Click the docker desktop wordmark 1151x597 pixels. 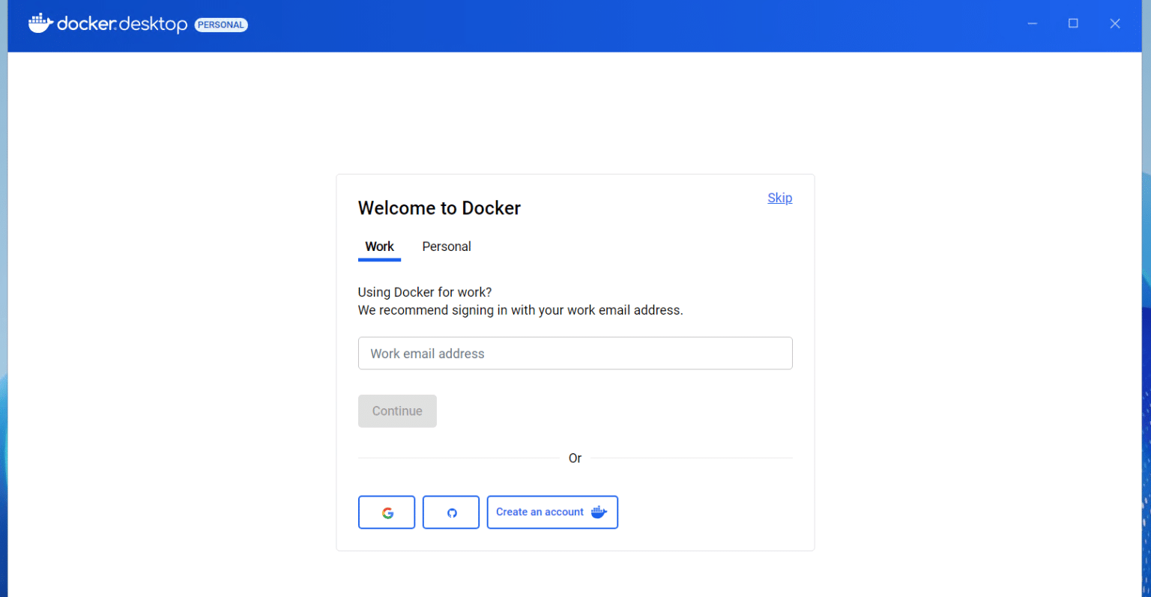122,24
